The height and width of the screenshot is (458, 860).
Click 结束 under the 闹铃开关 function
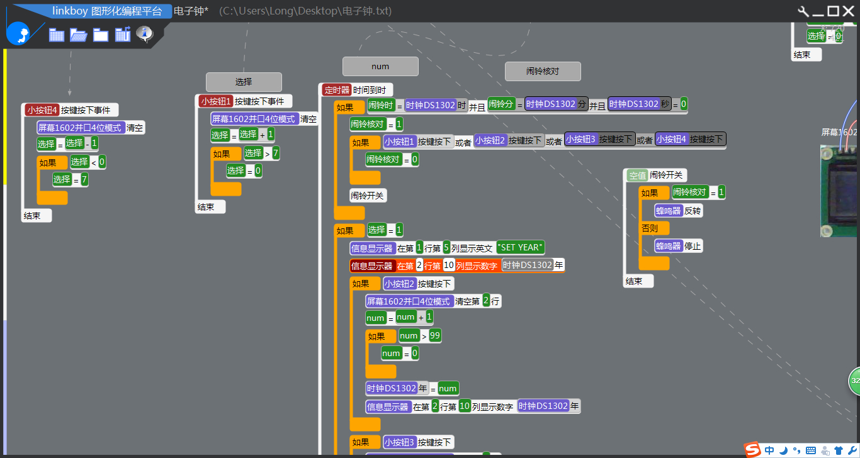point(639,281)
